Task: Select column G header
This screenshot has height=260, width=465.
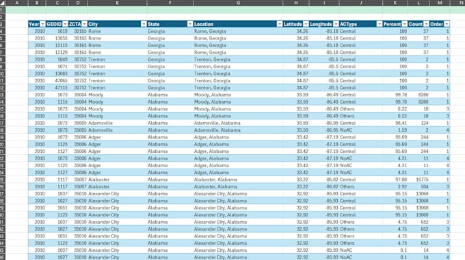Action: coord(238,3)
